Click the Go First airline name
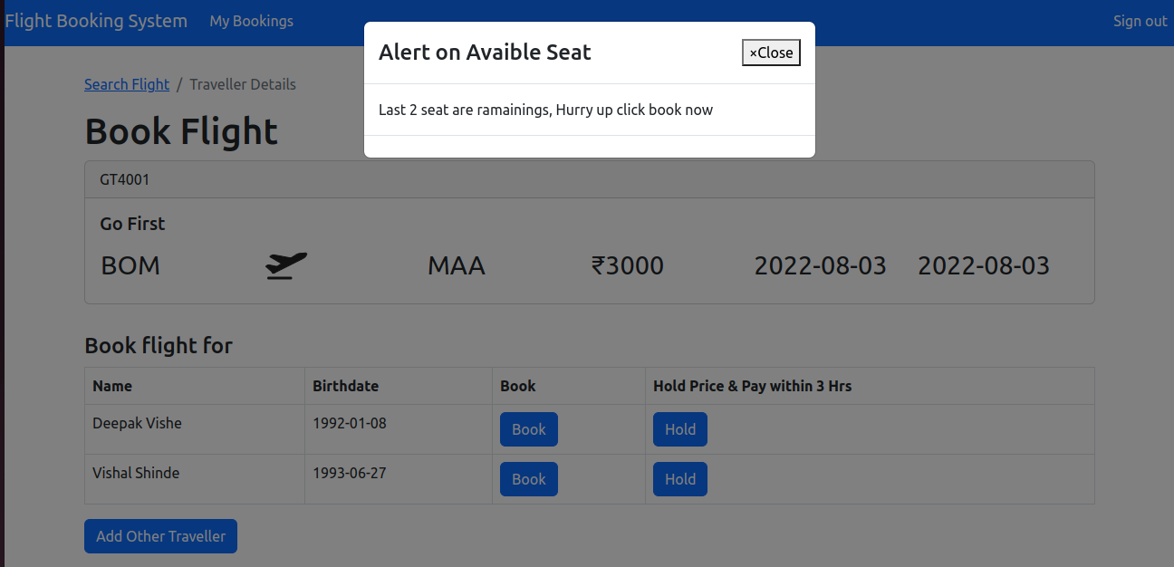 pyautogui.click(x=132, y=224)
